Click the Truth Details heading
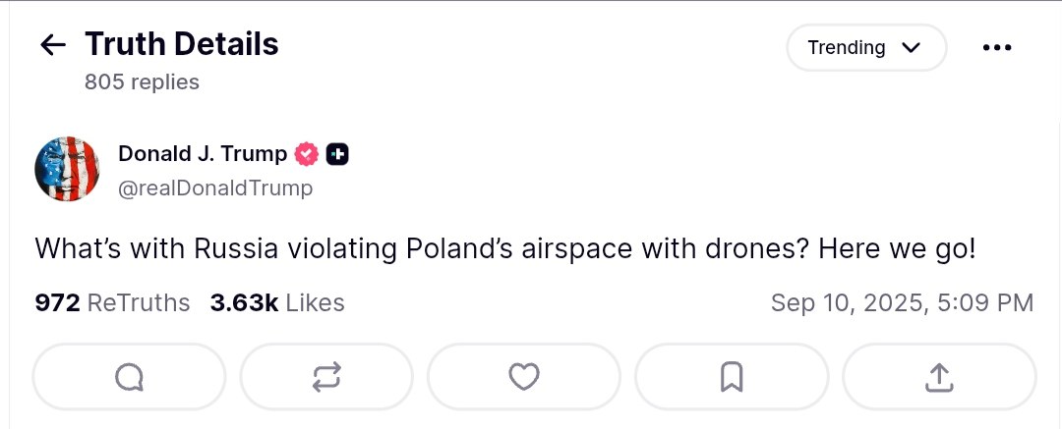Image resolution: width=1062 pixels, height=429 pixels. [x=182, y=44]
